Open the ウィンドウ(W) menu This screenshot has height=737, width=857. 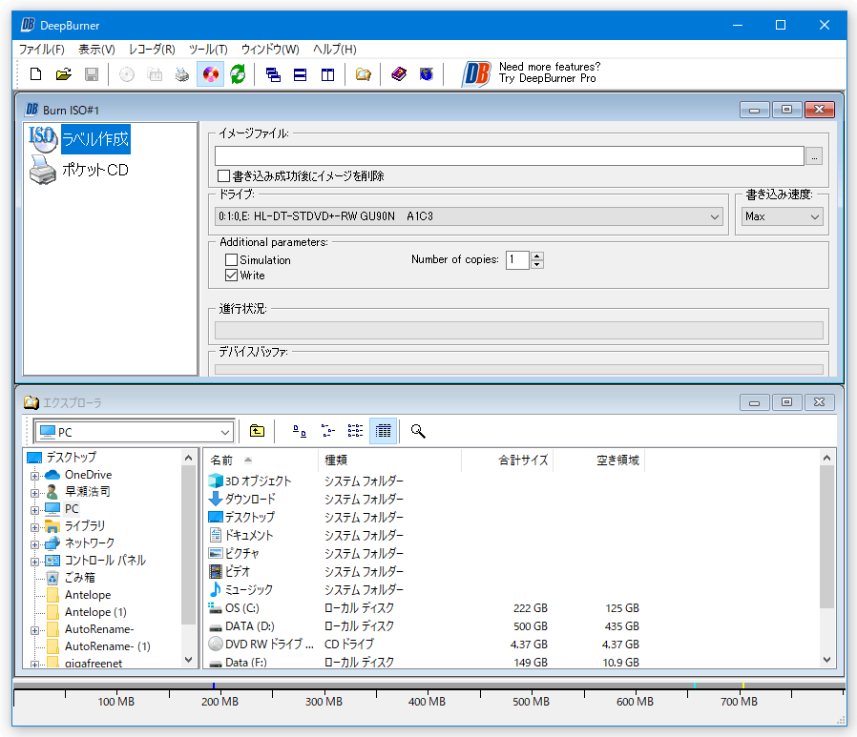(x=270, y=50)
